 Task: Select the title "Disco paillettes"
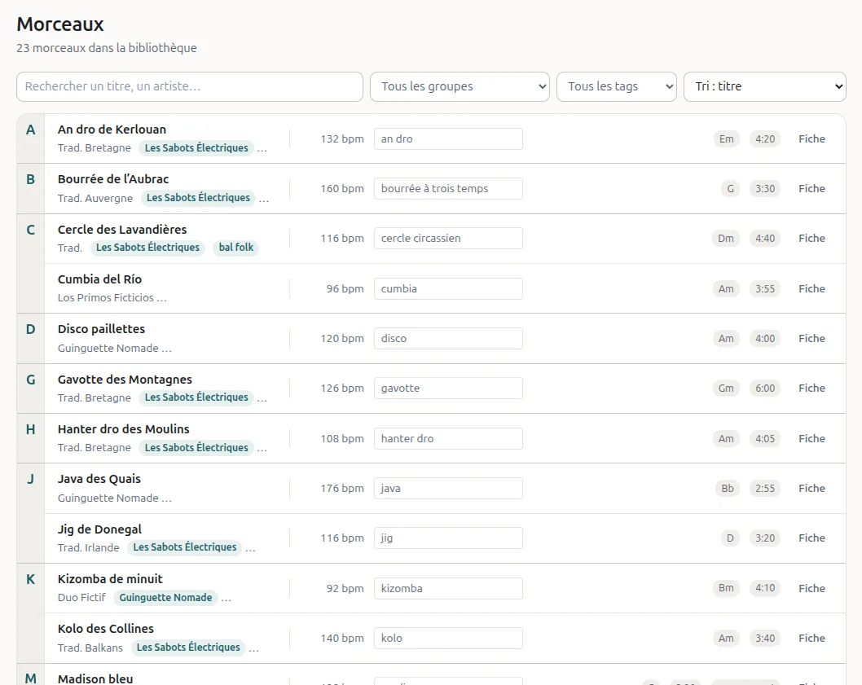pyautogui.click(x=101, y=329)
